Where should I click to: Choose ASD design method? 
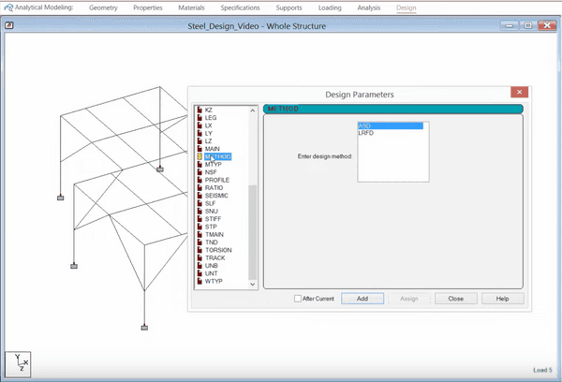point(391,125)
